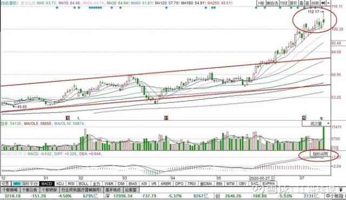Click the 指标说明 indicator description button
Viewport: 346px width, 200px height.
click(320, 154)
